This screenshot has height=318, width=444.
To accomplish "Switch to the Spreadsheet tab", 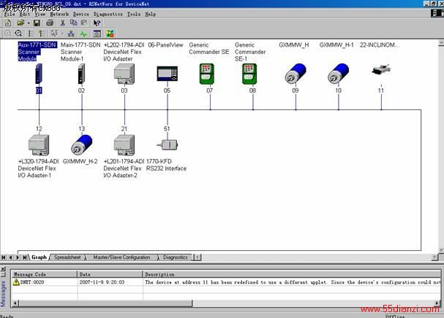I will point(67,257).
